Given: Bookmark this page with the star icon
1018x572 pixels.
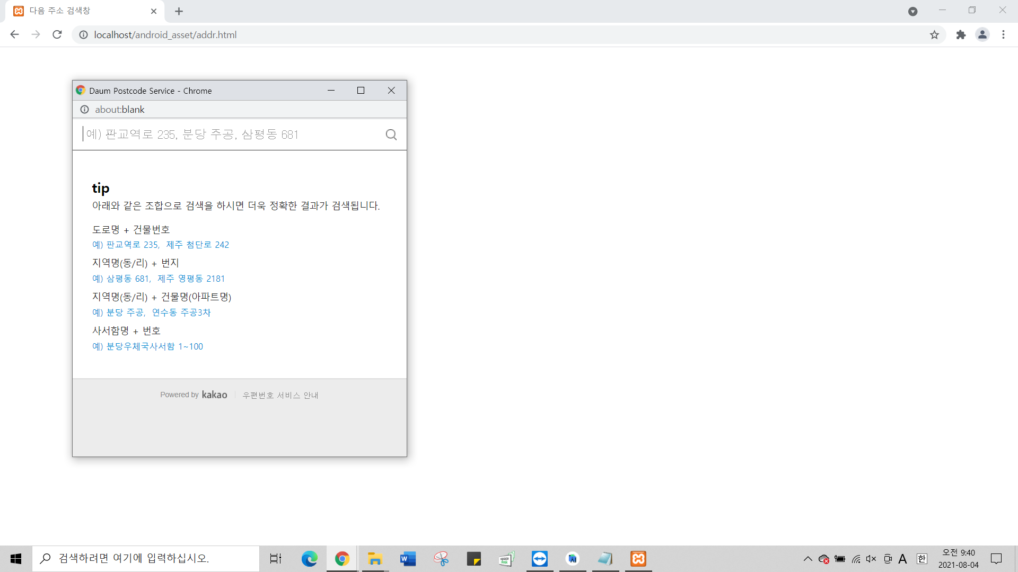Looking at the screenshot, I should click(934, 35).
